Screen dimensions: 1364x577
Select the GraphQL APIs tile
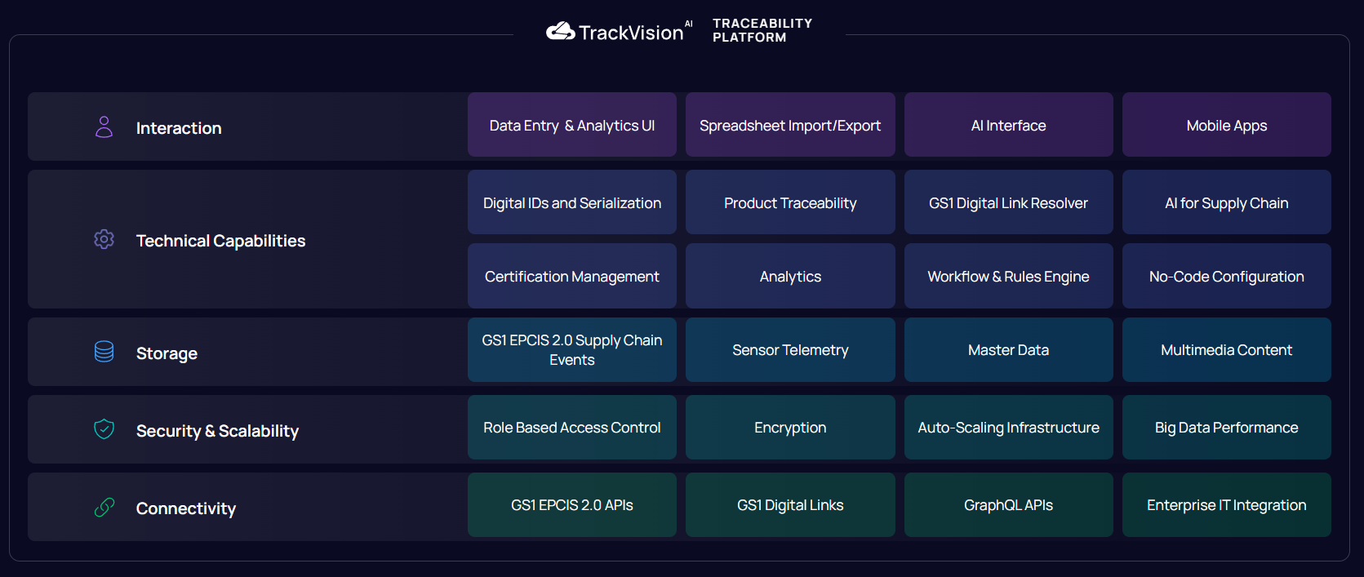coord(1008,504)
